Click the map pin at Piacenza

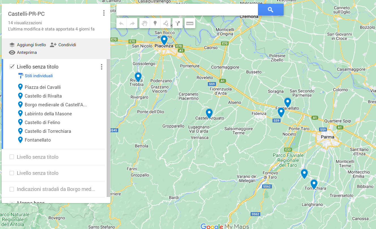(x=164, y=40)
